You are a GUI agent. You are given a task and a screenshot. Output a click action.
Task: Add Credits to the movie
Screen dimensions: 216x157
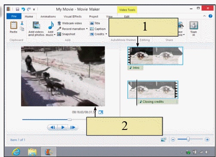click(x=97, y=34)
